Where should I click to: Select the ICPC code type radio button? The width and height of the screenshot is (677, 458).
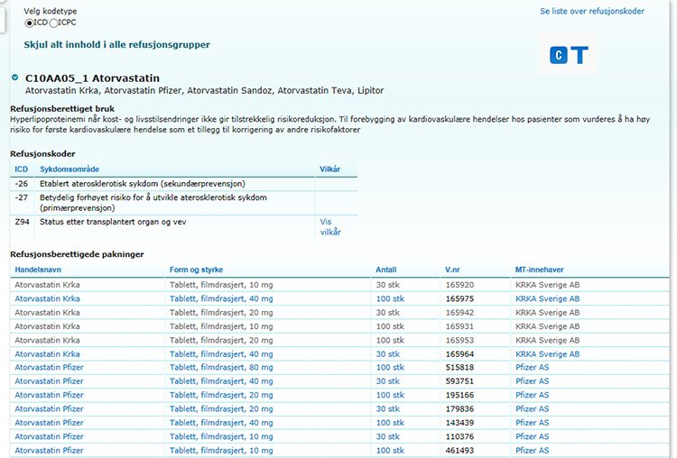pos(52,23)
